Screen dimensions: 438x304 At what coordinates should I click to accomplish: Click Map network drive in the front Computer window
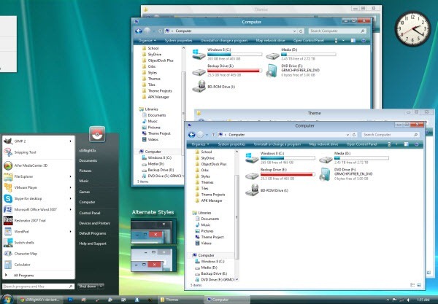(323, 144)
